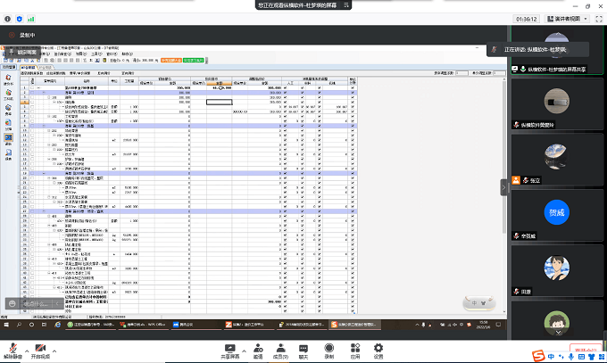Open the 聊天 chat panel
Image resolution: width=607 pixels, height=363 pixels.
[304, 346]
